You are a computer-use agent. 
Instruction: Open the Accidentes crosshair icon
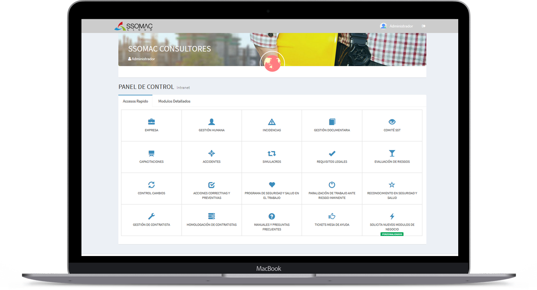tap(212, 153)
